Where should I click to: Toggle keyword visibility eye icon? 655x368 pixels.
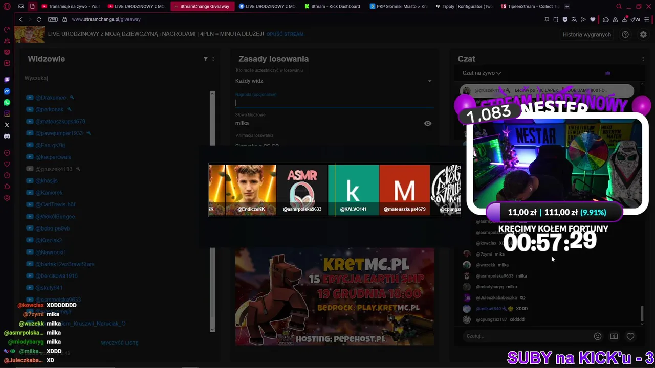pos(428,123)
